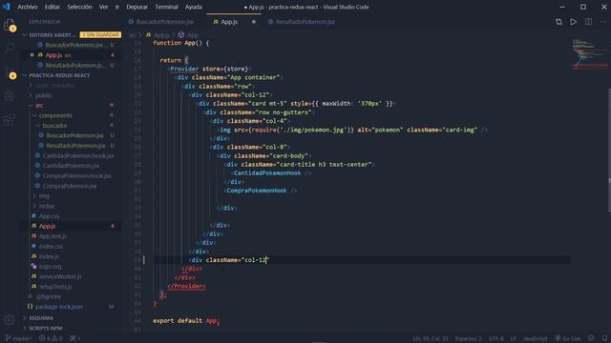Split the editor to the right
The height and width of the screenshot is (343, 611).
click(588, 22)
